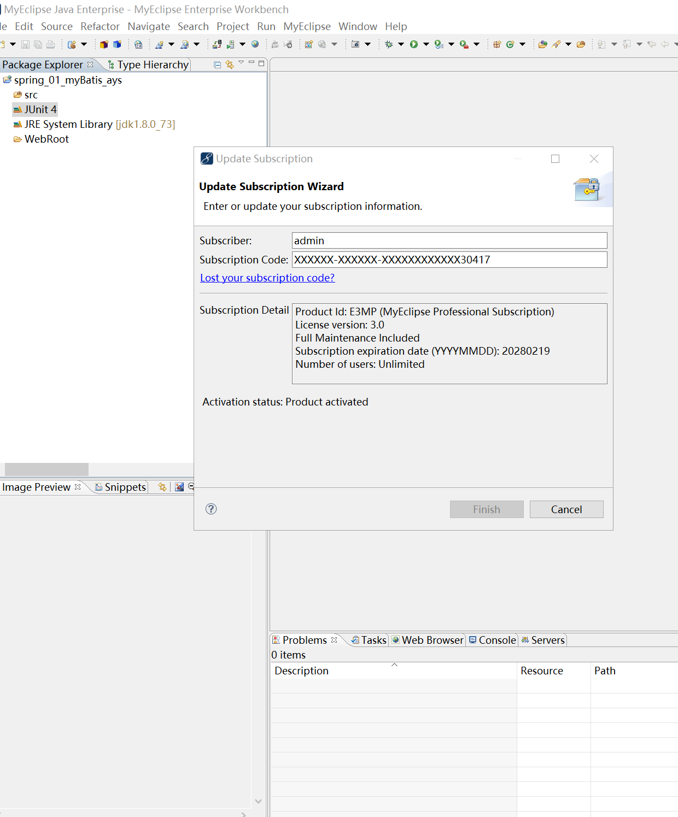Click the Print toolbar icon
The height and width of the screenshot is (817, 678).
click(51, 44)
